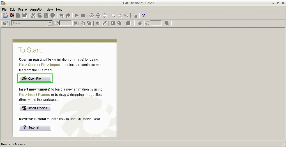Click the frame properties icon left of [None]
This screenshot has height=147, width=286.
coord(5,23)
